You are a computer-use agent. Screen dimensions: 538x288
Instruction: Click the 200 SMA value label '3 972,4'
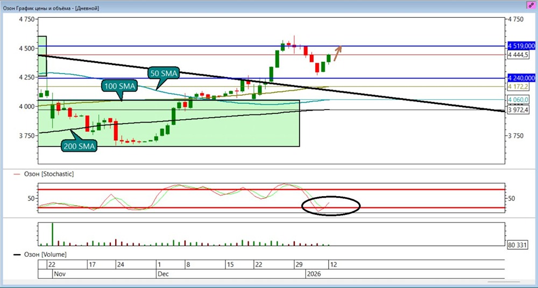point(518,110)
